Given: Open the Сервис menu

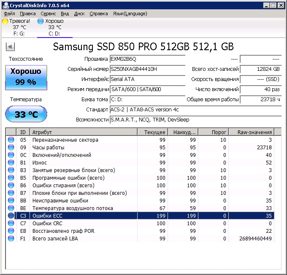Looking at the screenshot, I should pos(48,14).
